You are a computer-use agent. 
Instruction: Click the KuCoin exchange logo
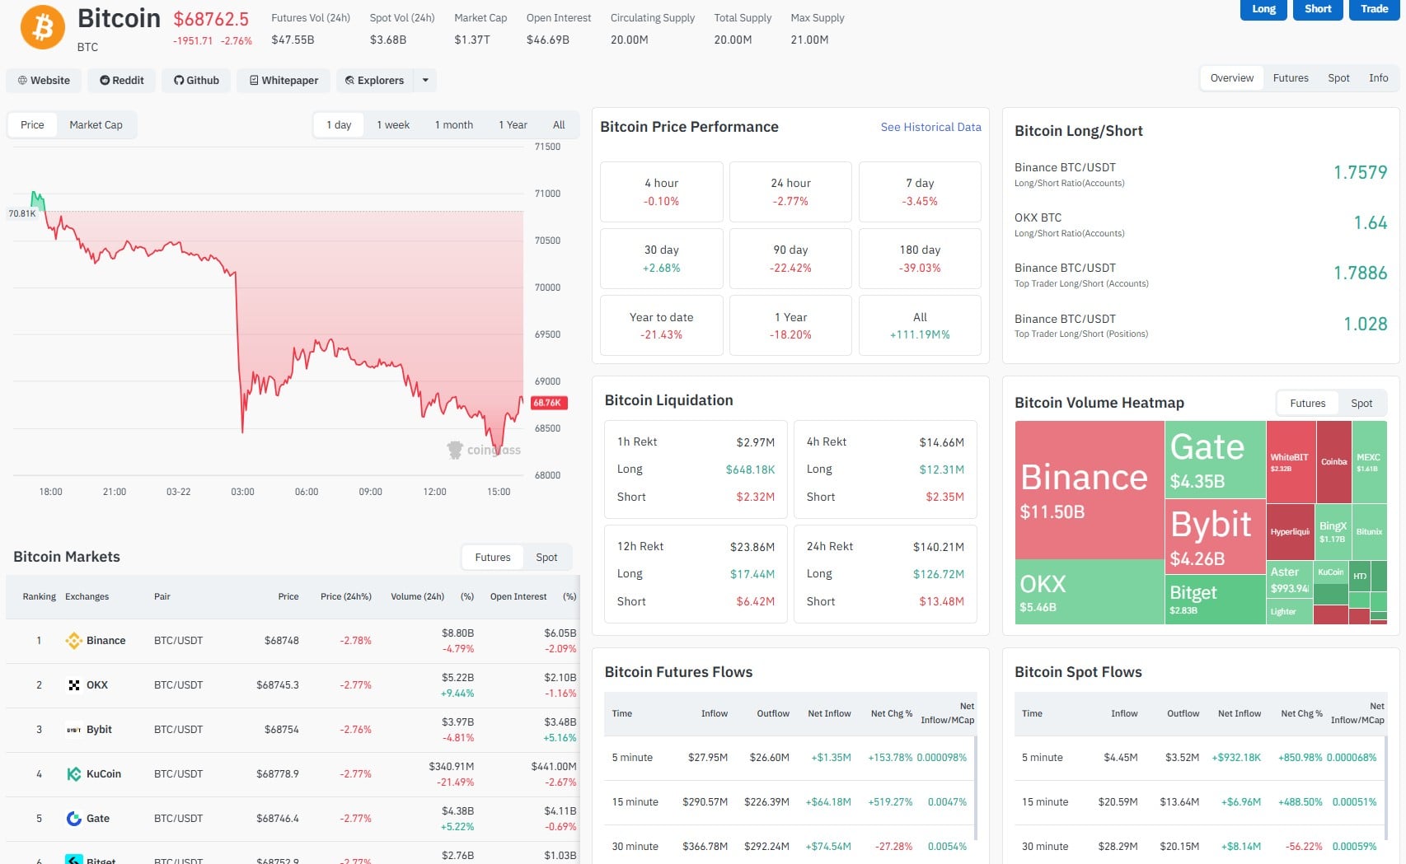73,773
